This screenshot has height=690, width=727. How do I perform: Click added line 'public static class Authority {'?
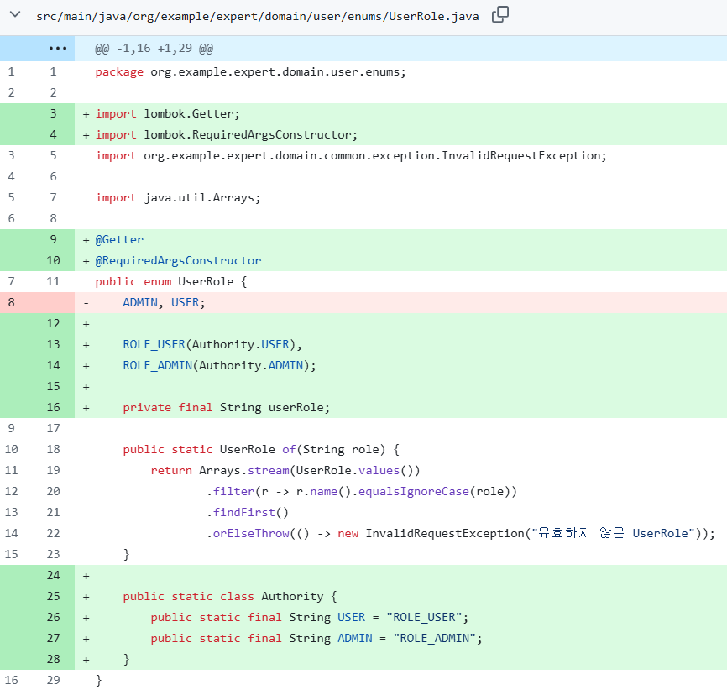pyautogui.click(x=230, y=596)
